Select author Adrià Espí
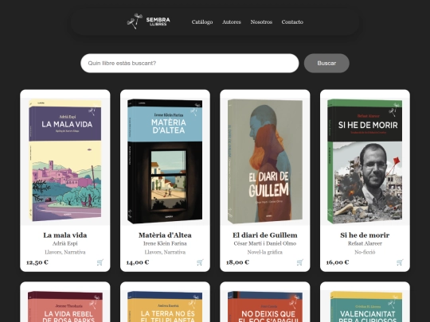 pos(65,243)
